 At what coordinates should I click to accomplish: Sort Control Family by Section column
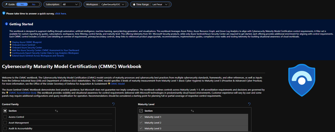pyautogui.click(x=56, y=111)
